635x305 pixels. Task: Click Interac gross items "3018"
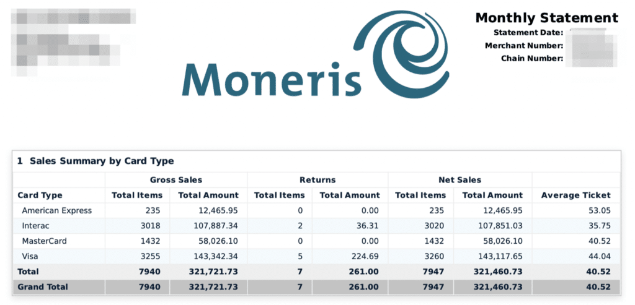pyautogui.click(x=150, y=226)
